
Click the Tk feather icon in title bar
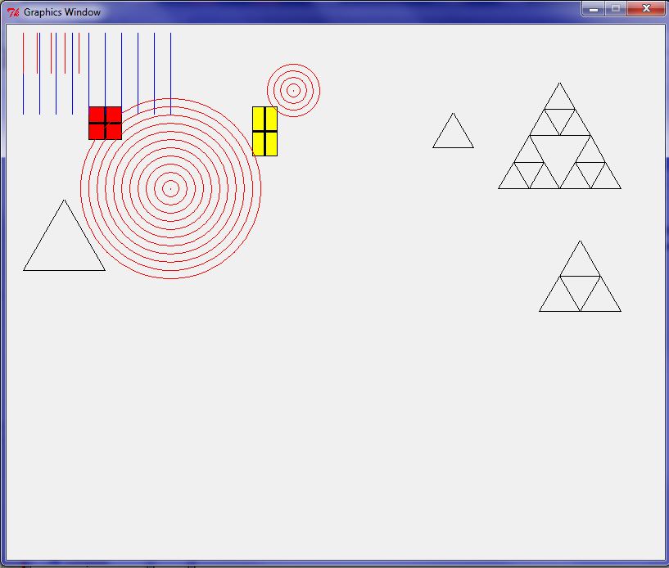(13, 12)
